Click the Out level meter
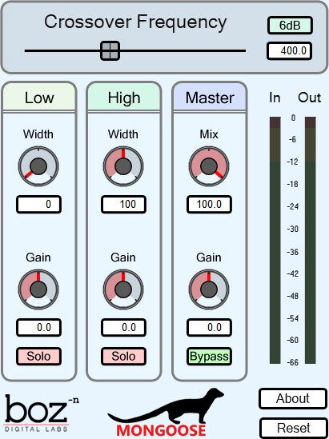This screenshot has height=439, width=329. pyautogui.click(x=311, y=240)
